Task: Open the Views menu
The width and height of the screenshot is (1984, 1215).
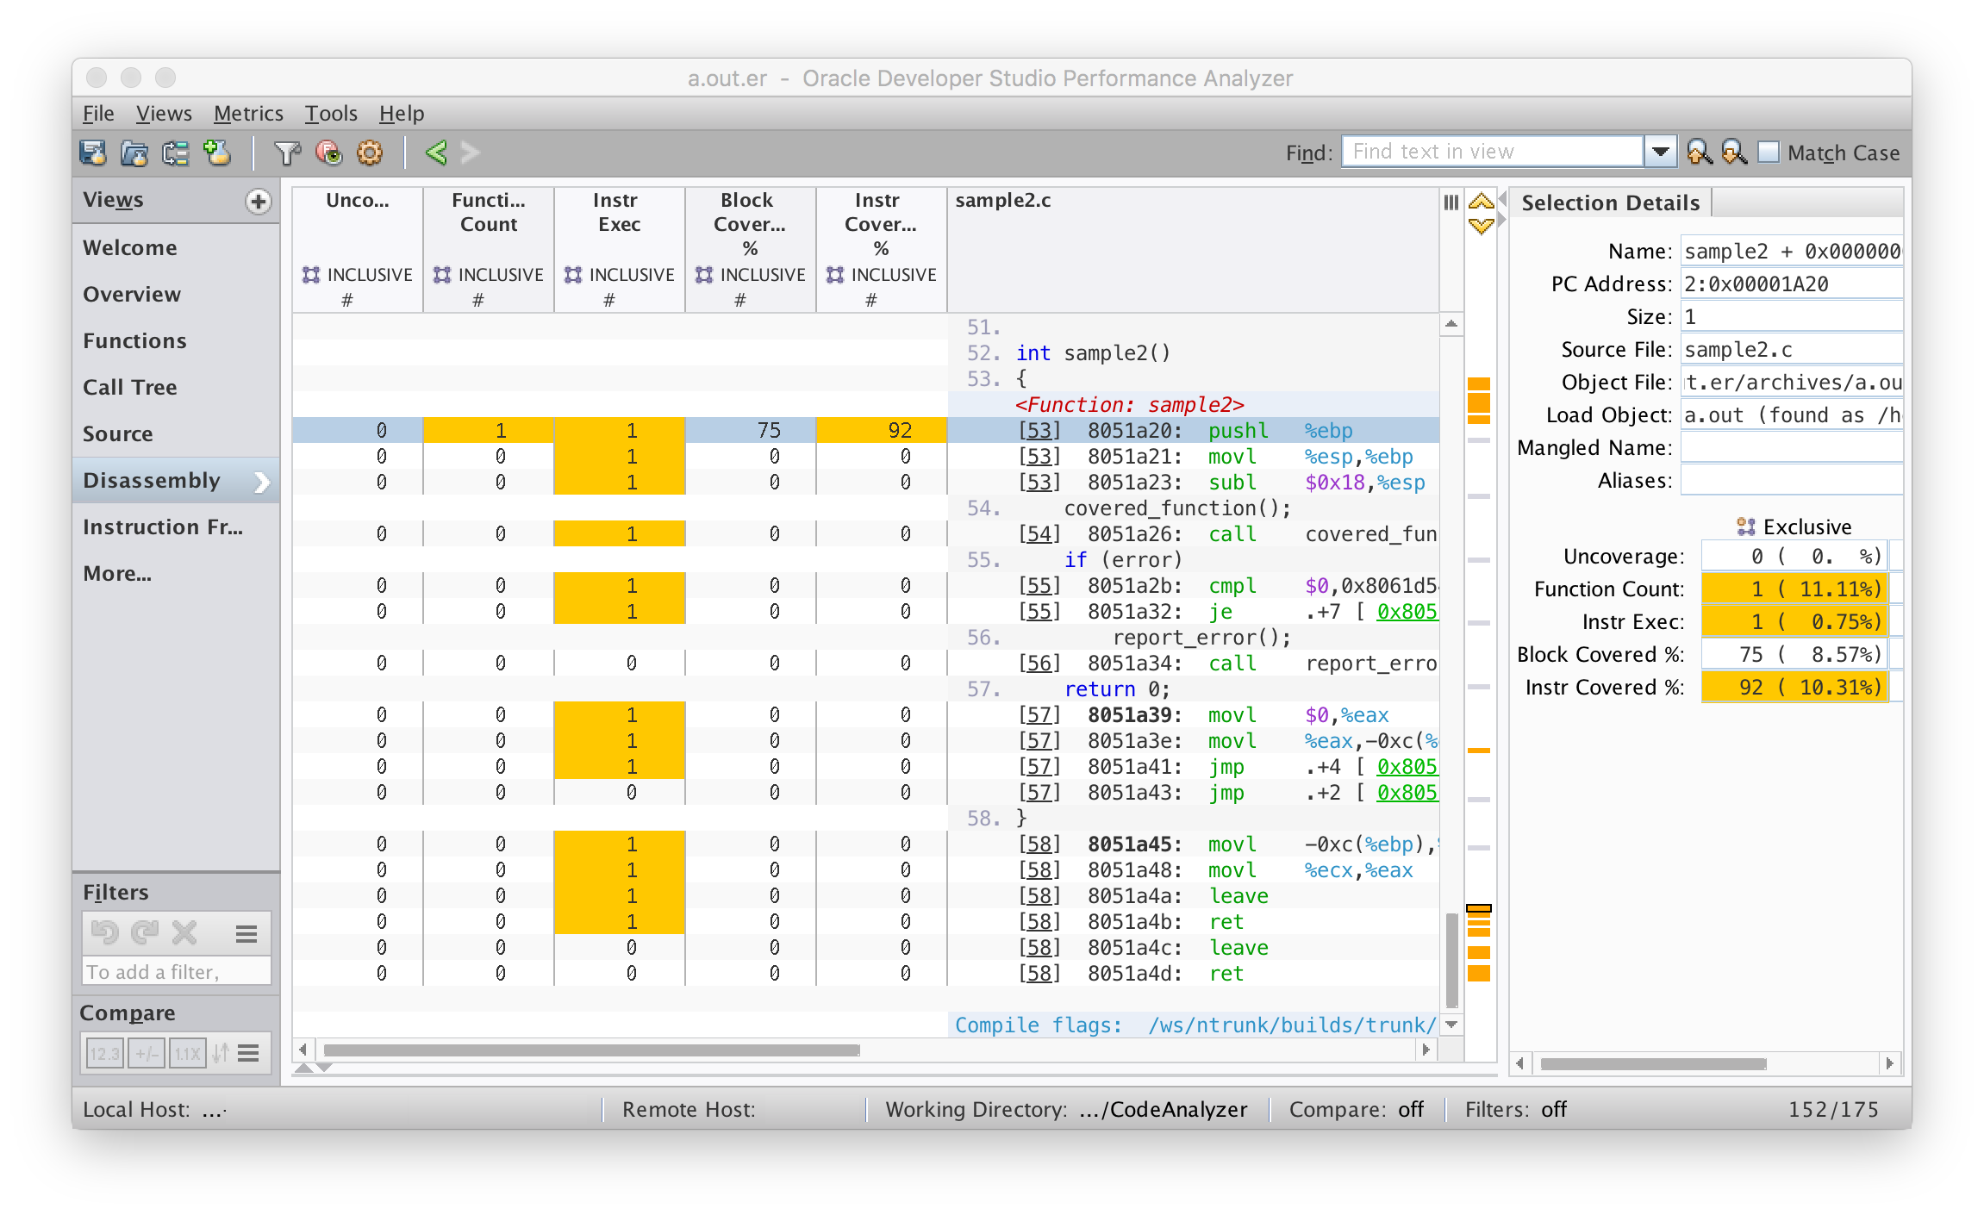Action: pos(164,114)
